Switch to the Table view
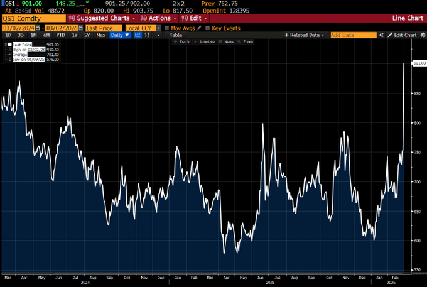The height and width of the screenshot is (287, 427). 176,35
